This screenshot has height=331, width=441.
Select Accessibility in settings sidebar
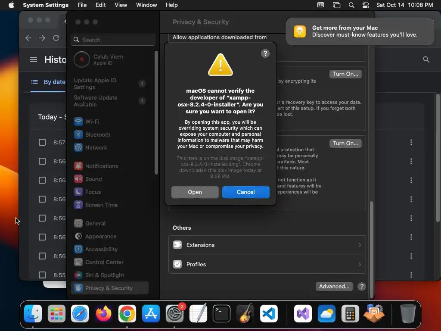click(x=110, y=249)
